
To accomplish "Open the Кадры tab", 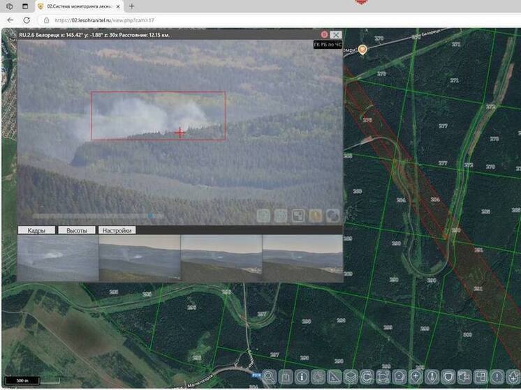I will [36, 230].
